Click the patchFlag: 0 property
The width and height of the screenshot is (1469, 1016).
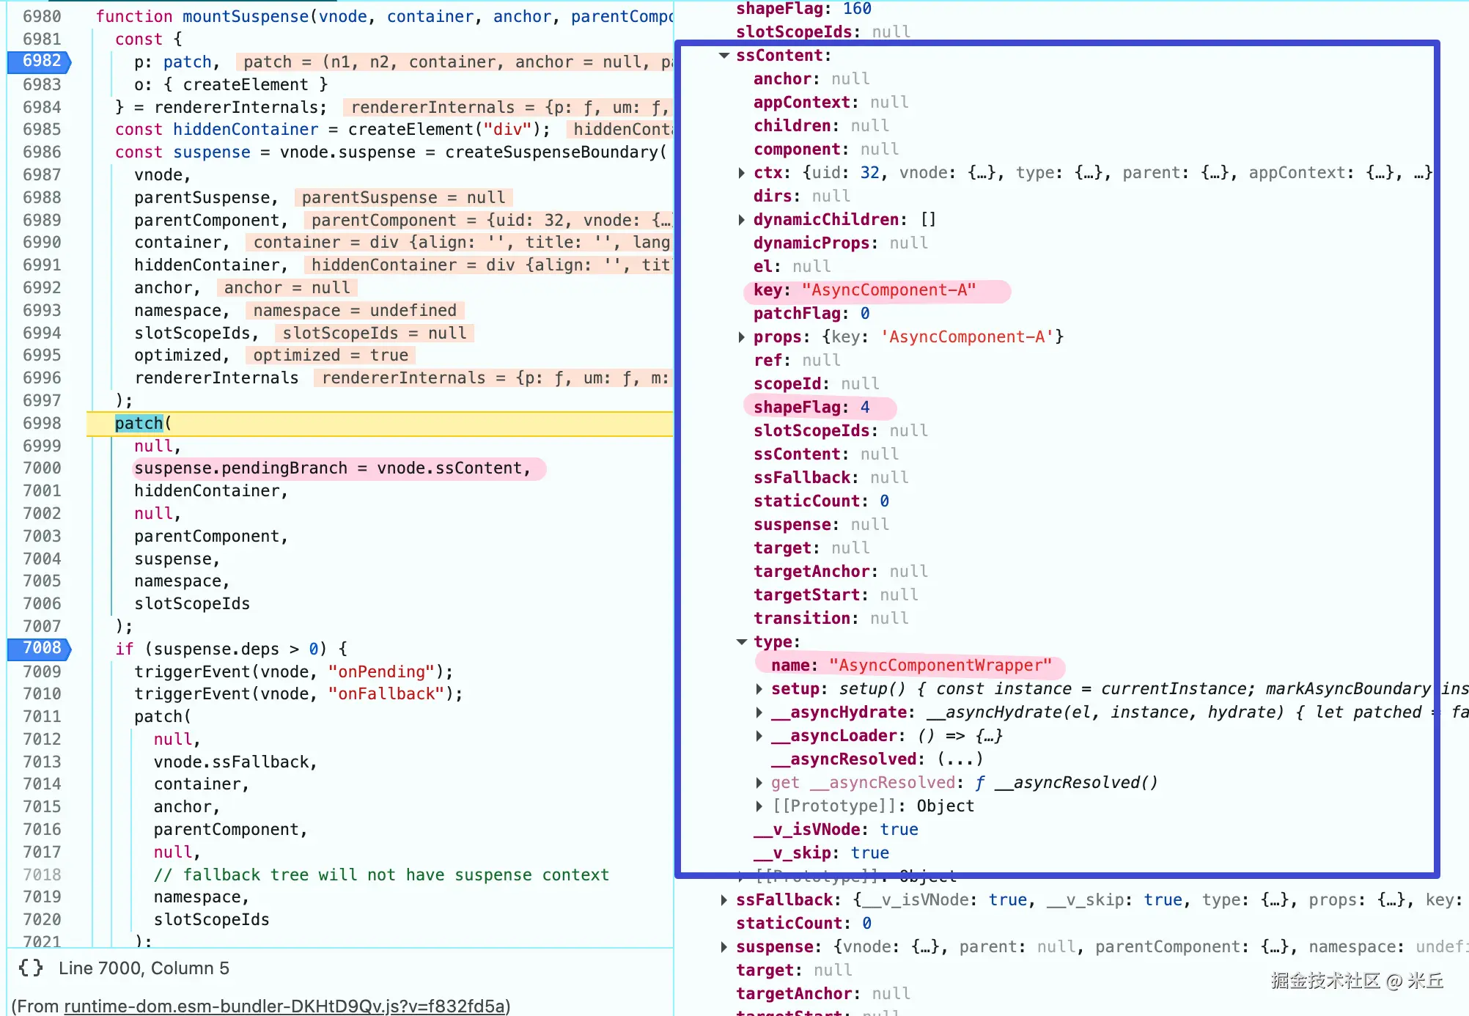pos(811,314)
